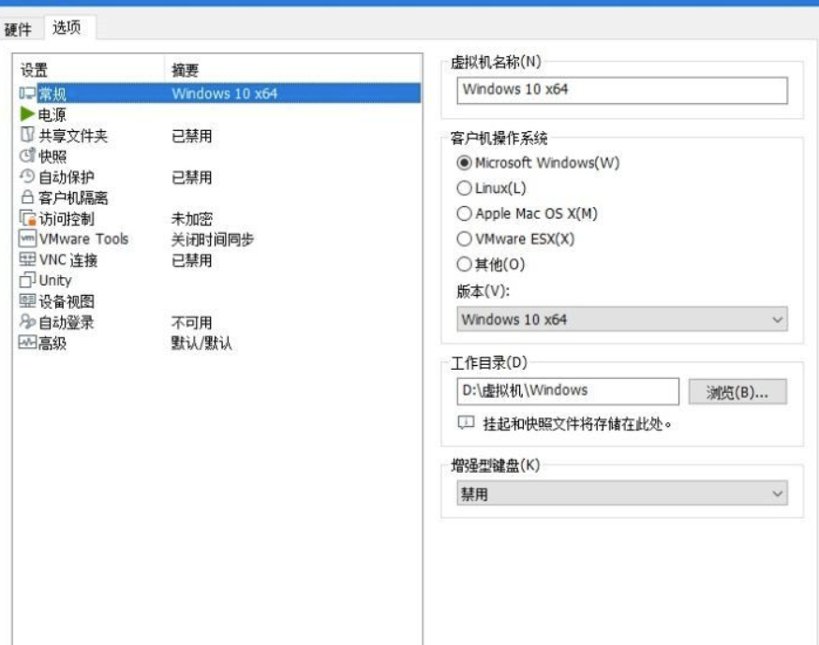Select the 设备视图 settings row
The height and width of the screenshot is (645, 819).
click(219, 301)
